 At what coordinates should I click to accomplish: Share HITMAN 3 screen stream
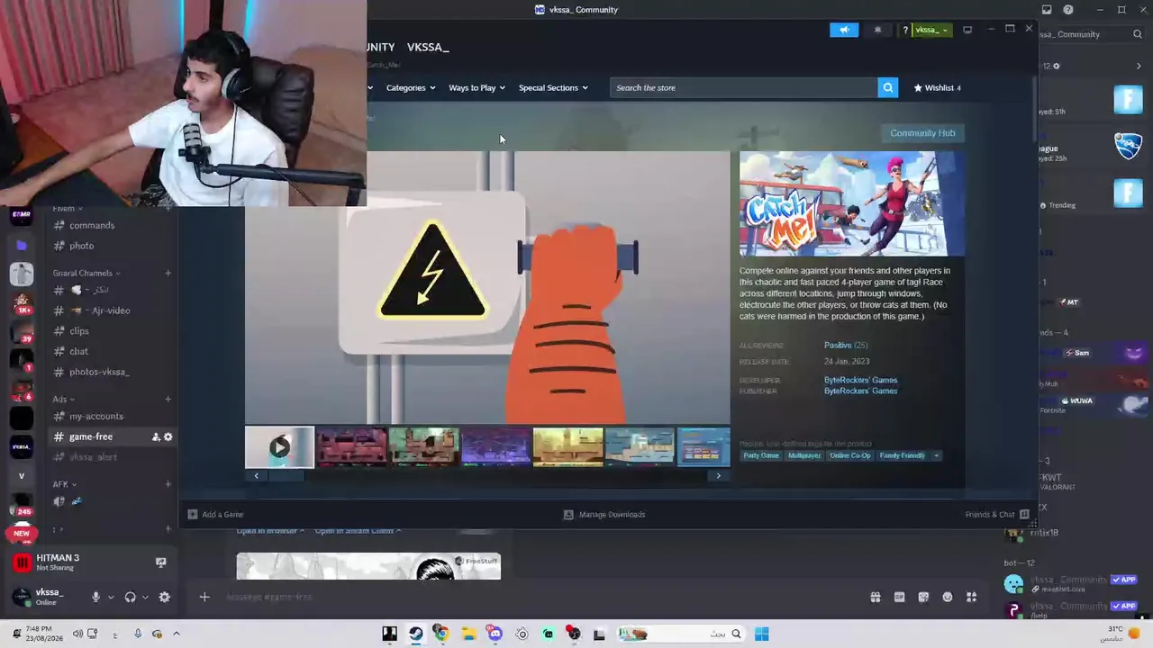click(160, 562)
